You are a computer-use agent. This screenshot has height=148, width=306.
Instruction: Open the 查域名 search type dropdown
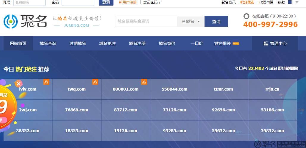pos(191,21)
